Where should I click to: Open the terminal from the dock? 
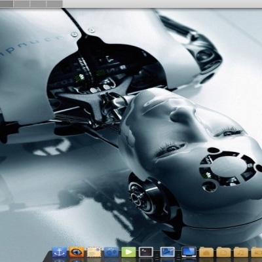click(146, 252)
